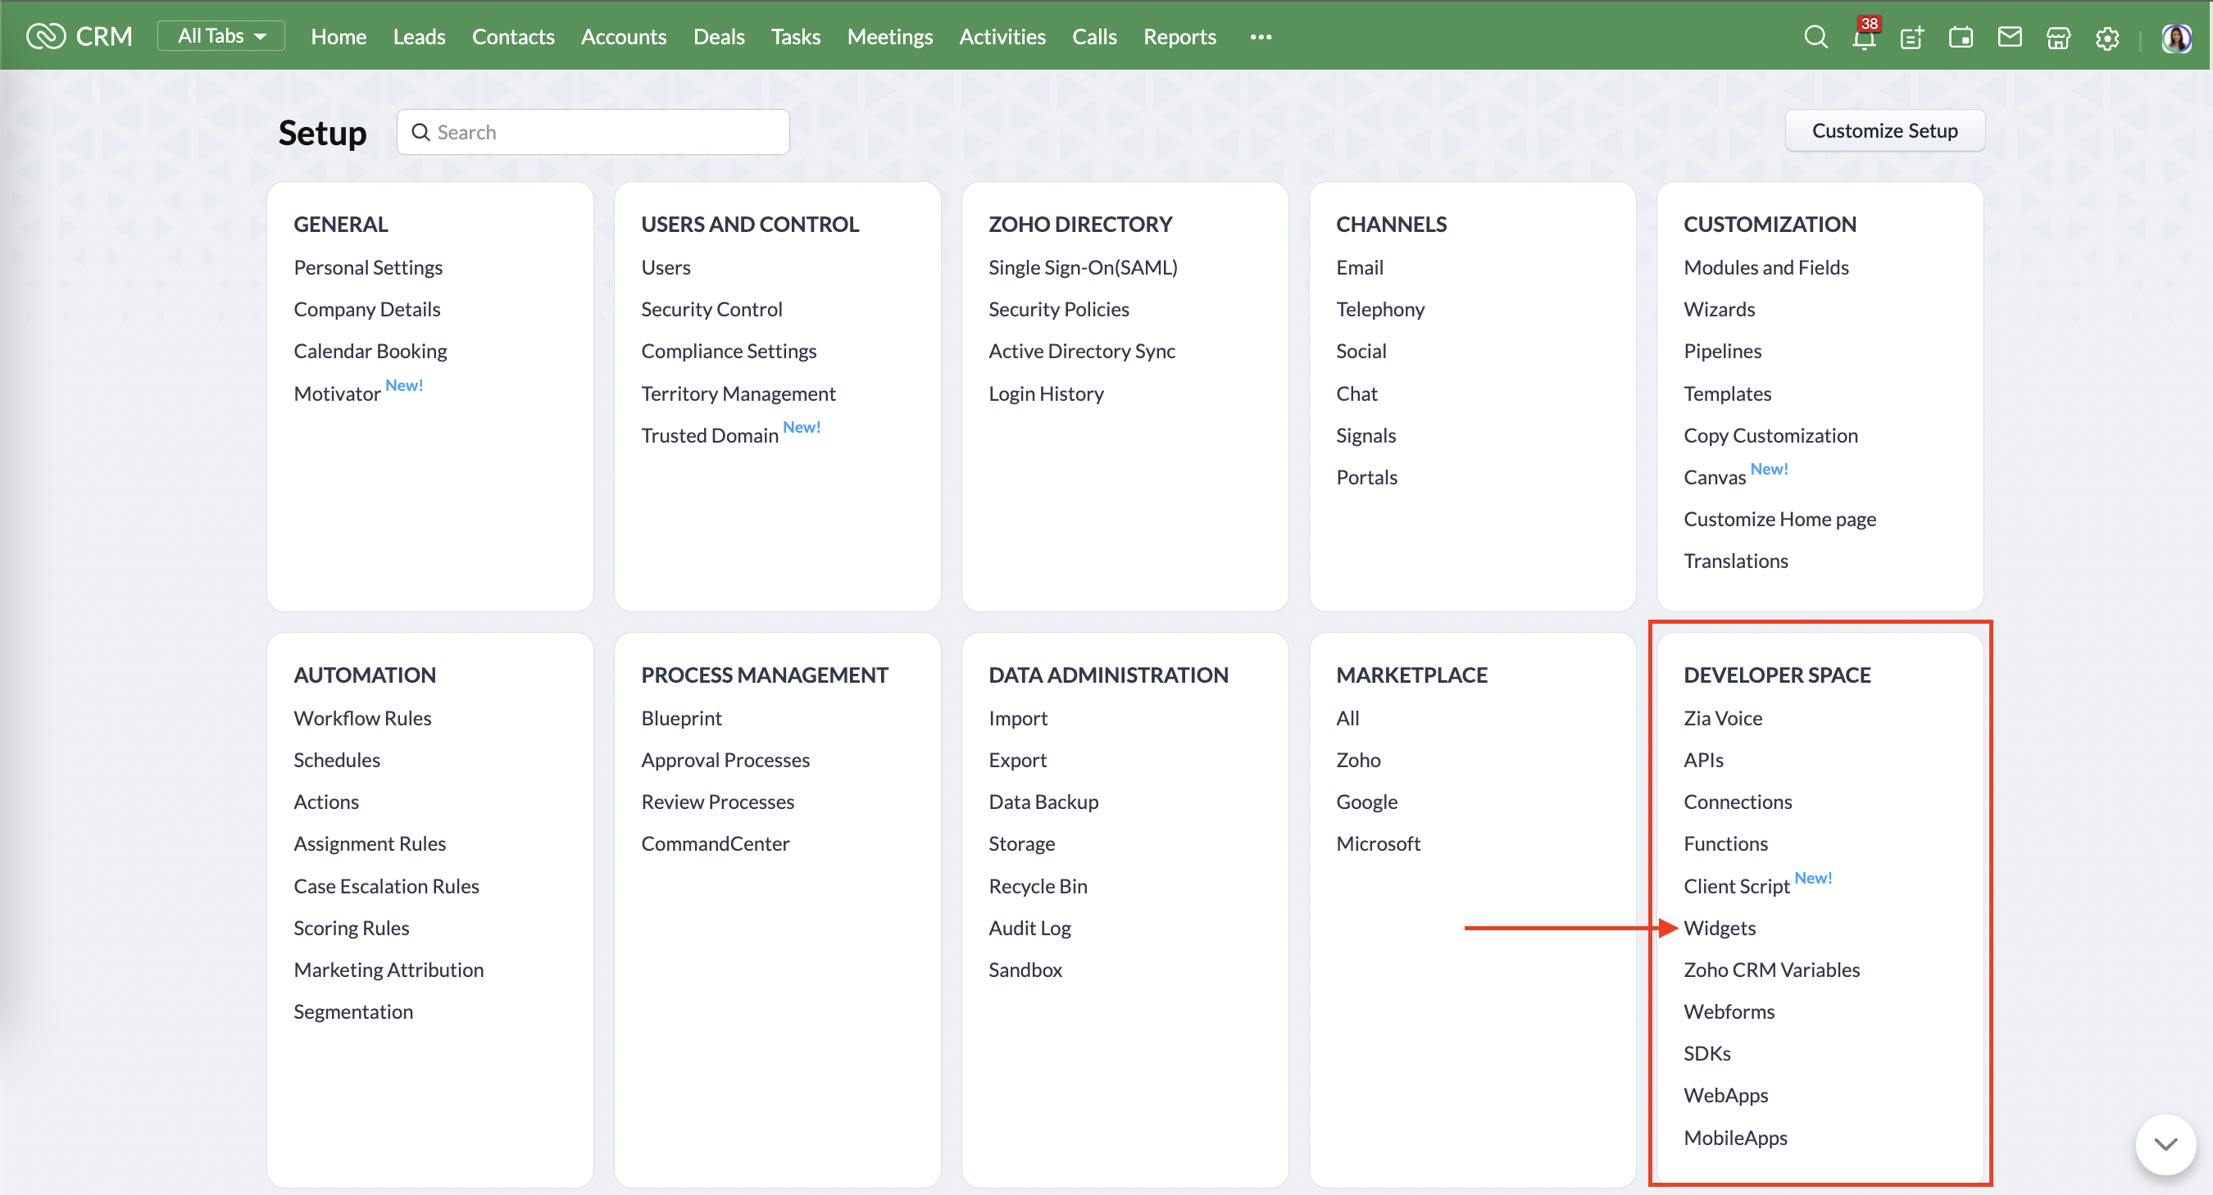This screenshot has height=1195, width=2213.
Task: Open Login History
Action: tap(1046, 393)
